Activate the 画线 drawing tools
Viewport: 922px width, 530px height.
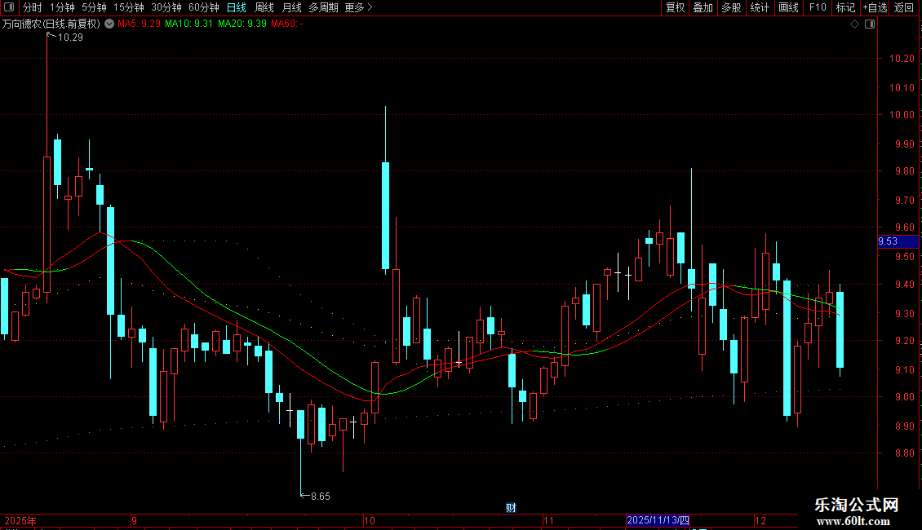point(788,7)
